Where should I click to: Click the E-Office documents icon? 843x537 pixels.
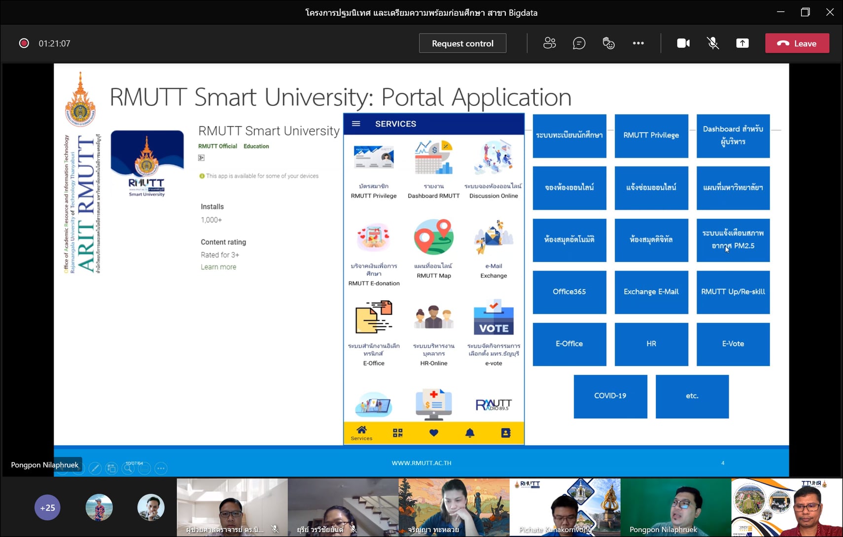374,317
